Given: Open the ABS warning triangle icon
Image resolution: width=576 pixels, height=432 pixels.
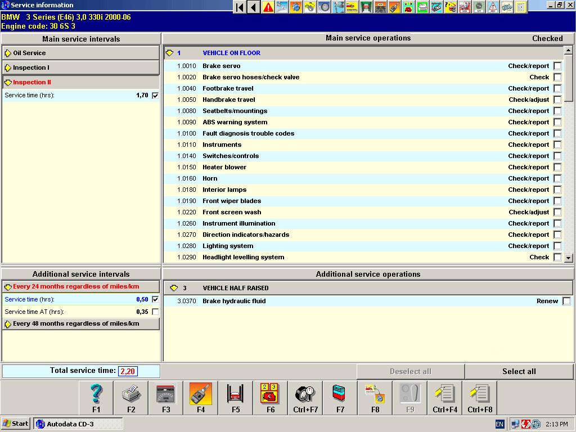Looking at the screenshot, I should coord(493,7).
